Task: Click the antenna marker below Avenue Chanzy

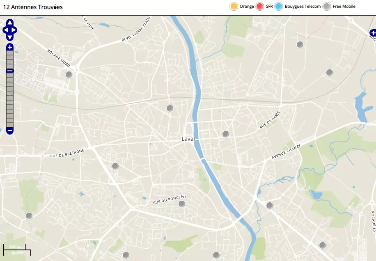Action: click(x=270, y=205)
